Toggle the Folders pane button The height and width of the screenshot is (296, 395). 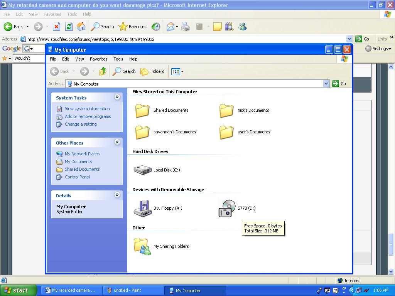(152, 71)
